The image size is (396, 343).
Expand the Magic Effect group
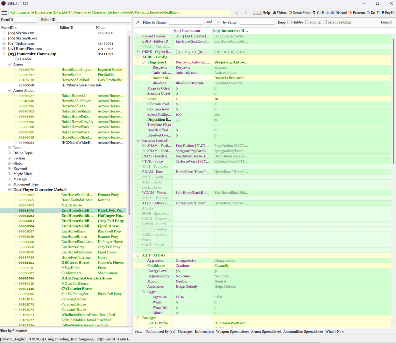pyautogui.click(x=9, y=174)
